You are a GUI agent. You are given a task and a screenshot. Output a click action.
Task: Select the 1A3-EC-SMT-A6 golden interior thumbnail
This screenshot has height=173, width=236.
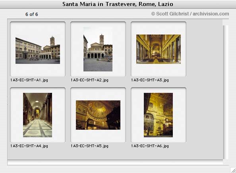159,115
